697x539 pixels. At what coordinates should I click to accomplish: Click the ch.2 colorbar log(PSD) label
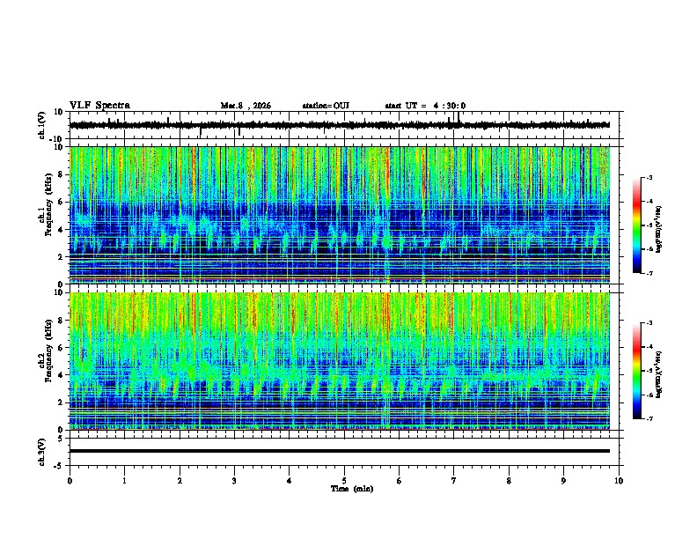click(658, 375)
